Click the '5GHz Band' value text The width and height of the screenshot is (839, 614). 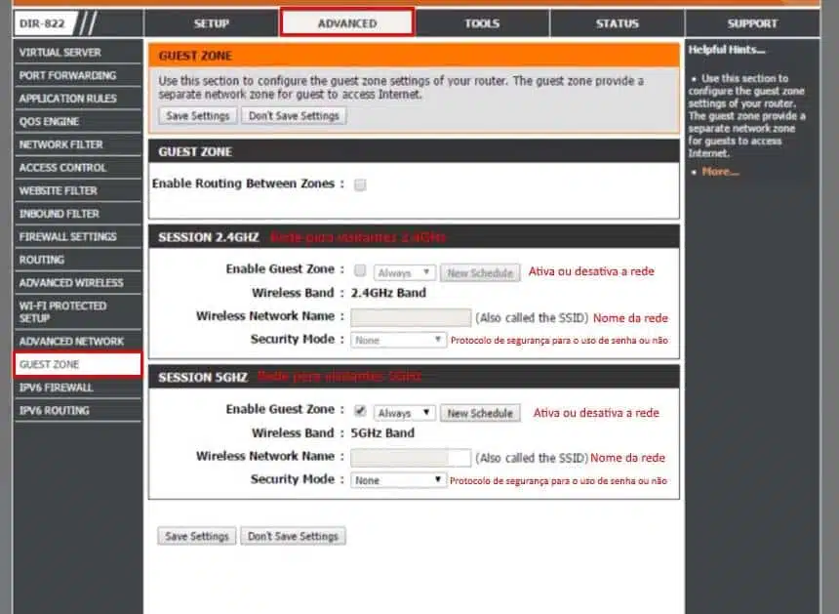(382, 433)
